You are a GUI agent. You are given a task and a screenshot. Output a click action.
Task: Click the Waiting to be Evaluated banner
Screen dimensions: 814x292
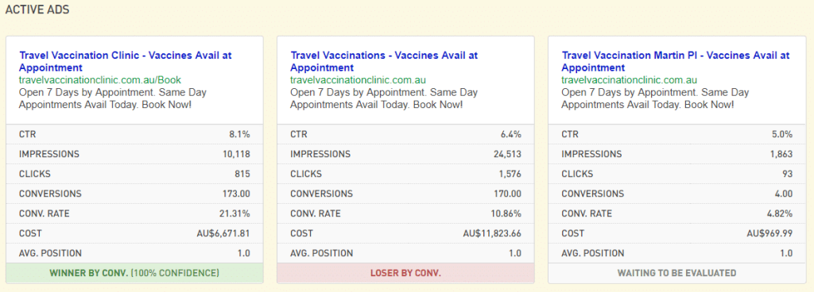coord(677,273)
